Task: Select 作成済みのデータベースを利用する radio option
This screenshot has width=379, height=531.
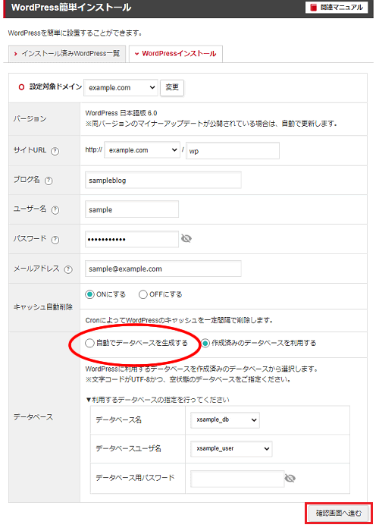Action: (x=205, y=344)
